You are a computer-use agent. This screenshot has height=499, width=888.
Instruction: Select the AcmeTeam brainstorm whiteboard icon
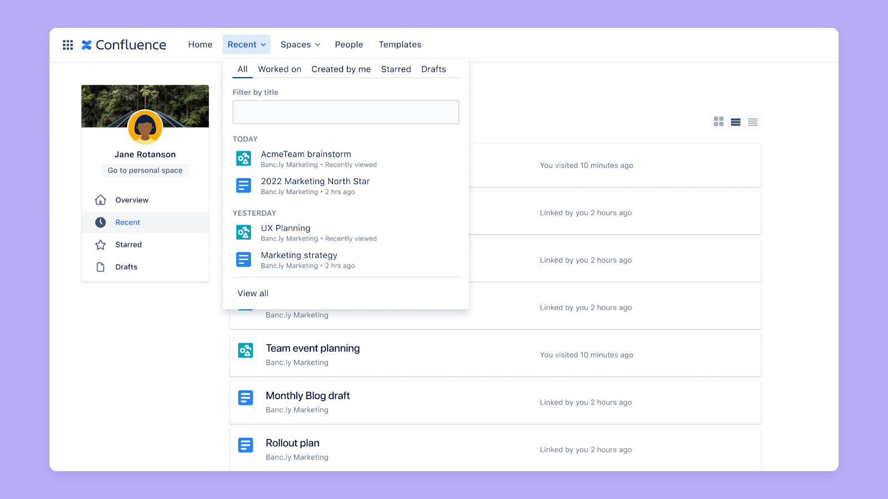[x=243, y=158]
